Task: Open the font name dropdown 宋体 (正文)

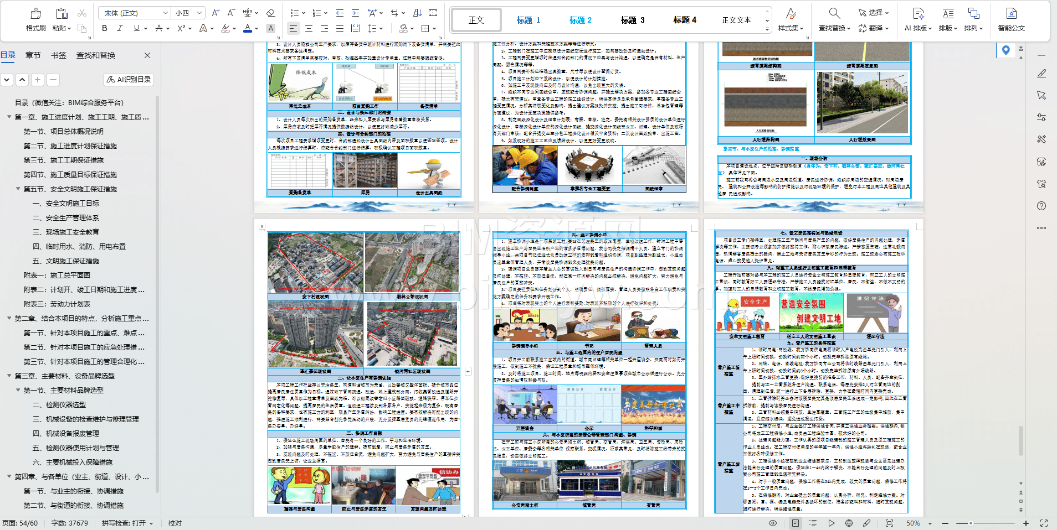Action: (134, 13)
